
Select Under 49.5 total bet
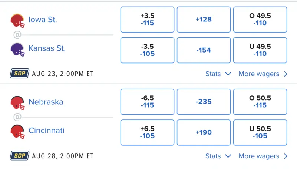(x=260, y=50)
